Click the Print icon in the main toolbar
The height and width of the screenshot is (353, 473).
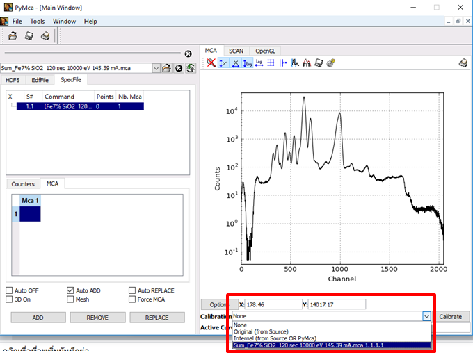coord(45,36)
